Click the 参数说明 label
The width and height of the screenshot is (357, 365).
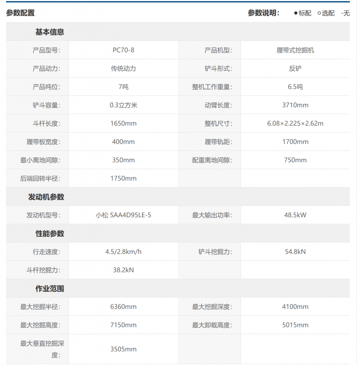coord(263,13)
